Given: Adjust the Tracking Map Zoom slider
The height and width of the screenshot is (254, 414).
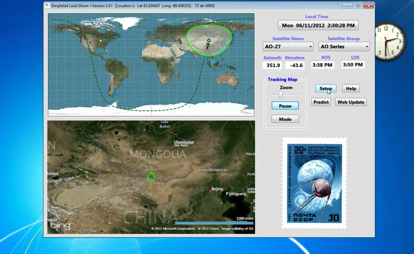Looking at the screenshot, I should pyautogui.click(x=280, y=95).
